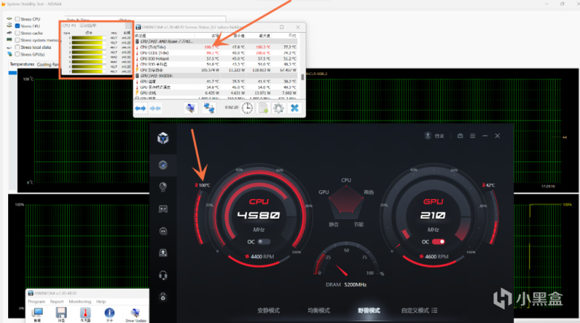Click collapse arrows icon in HWiNFO sensor toolbar
The width and height of the screenshot is (580, 323).
(x=155, y=108)
